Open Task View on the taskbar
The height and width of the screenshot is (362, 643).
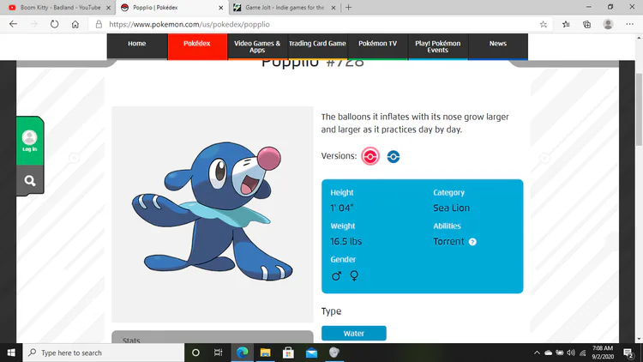point(218,353)
